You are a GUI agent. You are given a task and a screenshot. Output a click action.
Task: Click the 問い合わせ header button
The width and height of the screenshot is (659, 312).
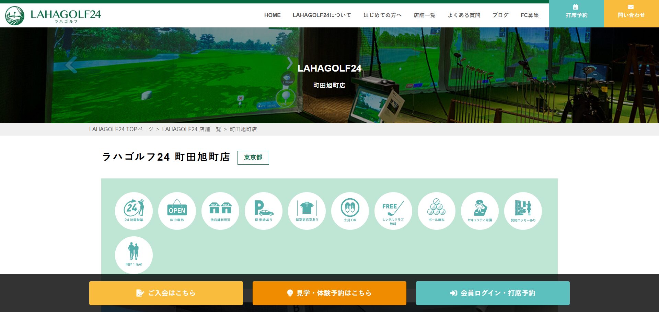[632, 14]
